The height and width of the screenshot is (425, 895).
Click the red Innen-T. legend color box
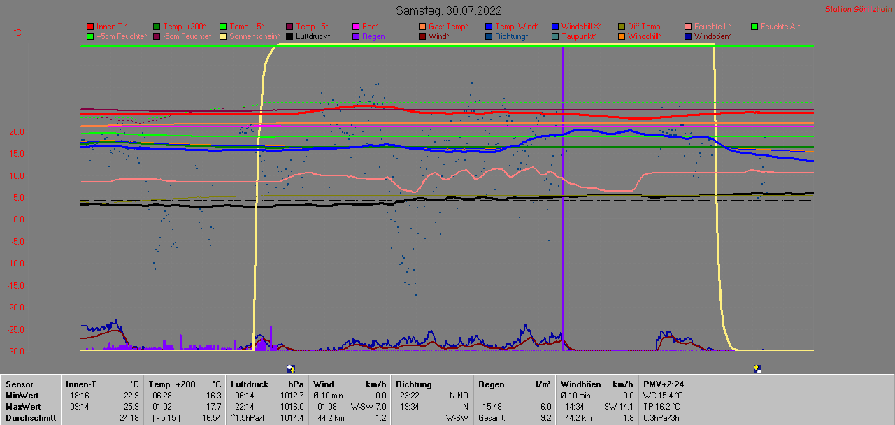point(90,27)
